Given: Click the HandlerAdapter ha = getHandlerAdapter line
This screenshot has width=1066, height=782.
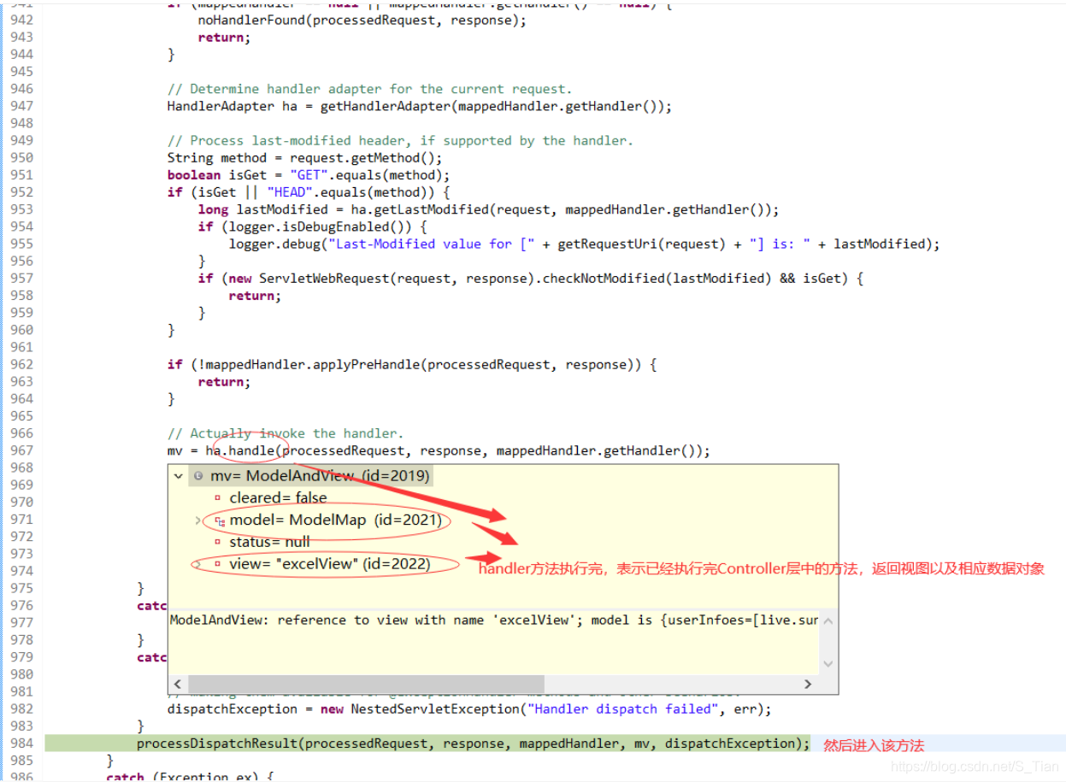Looking at the screenshot, I should [x=419, y=106].
